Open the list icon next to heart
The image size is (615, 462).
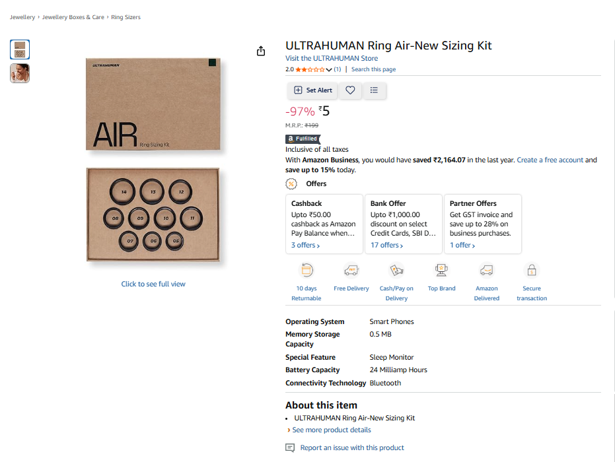pyautogui.click(x=374, y=90)
